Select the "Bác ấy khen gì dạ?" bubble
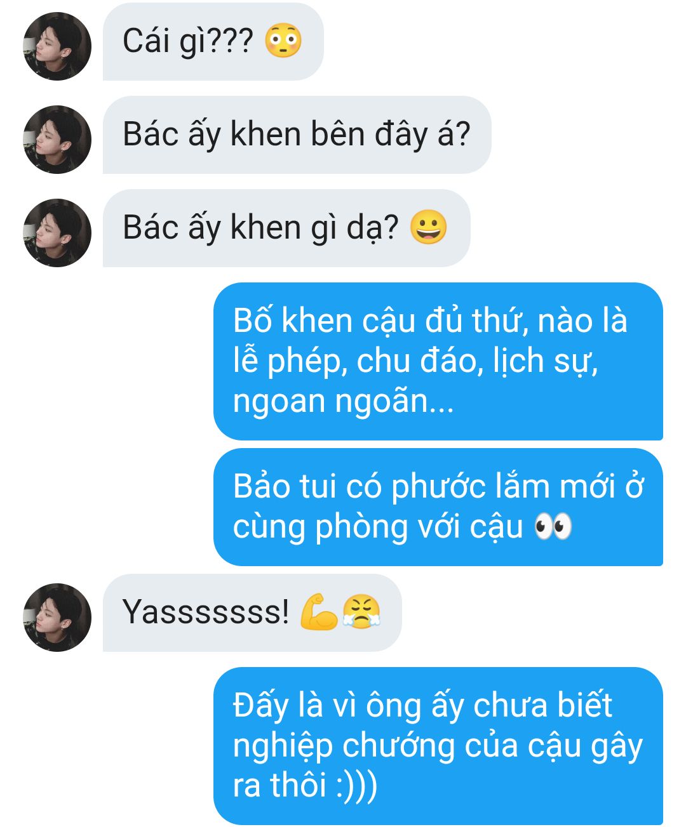 click(x=286, y=228)
